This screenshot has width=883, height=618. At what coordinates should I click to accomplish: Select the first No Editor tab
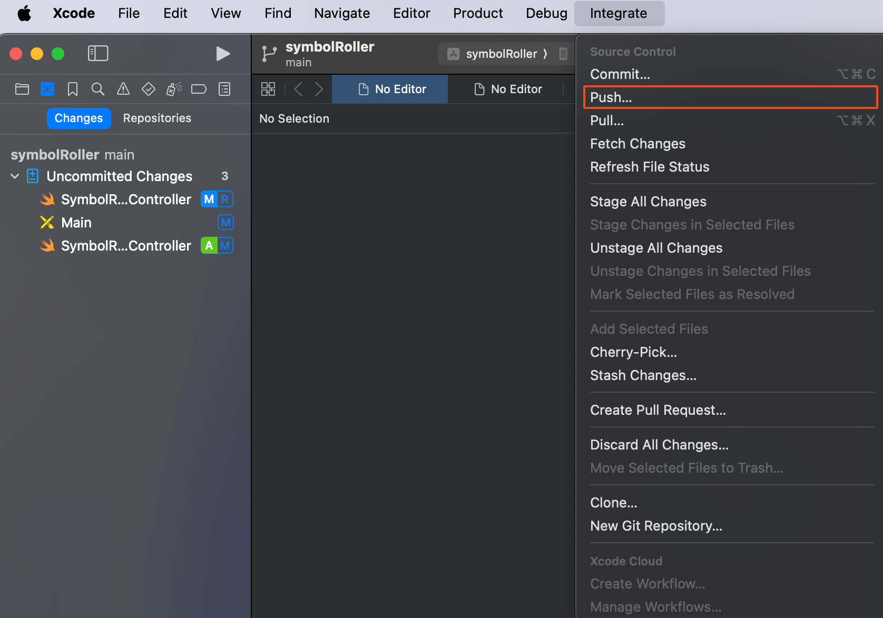pos(390,89)
